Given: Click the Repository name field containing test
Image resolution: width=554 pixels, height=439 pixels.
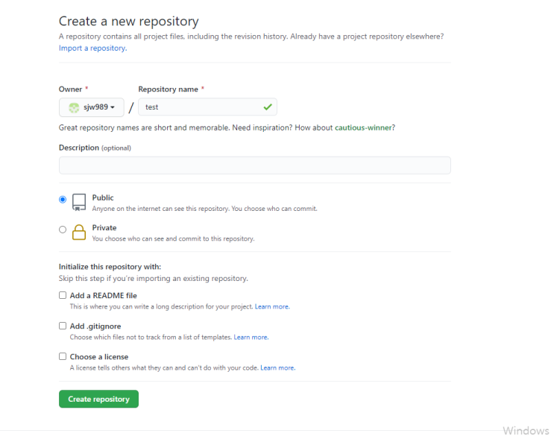Looking at the screenshot, I should coord(207,107).
